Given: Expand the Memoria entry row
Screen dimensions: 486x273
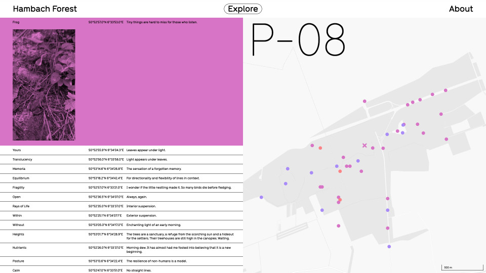Looking at the screenshot, I should (x=121, y=169).
